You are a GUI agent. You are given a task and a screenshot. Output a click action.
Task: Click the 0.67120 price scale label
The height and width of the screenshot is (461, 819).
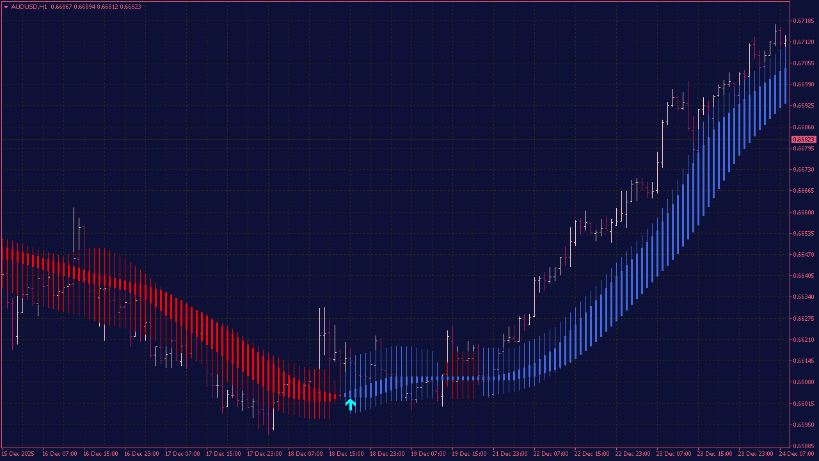coord(803,42)
